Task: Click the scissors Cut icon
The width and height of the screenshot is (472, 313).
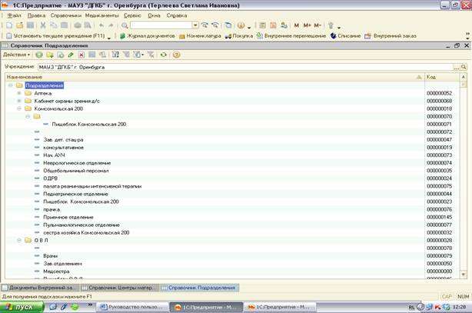Action: (x=43, y=25)
